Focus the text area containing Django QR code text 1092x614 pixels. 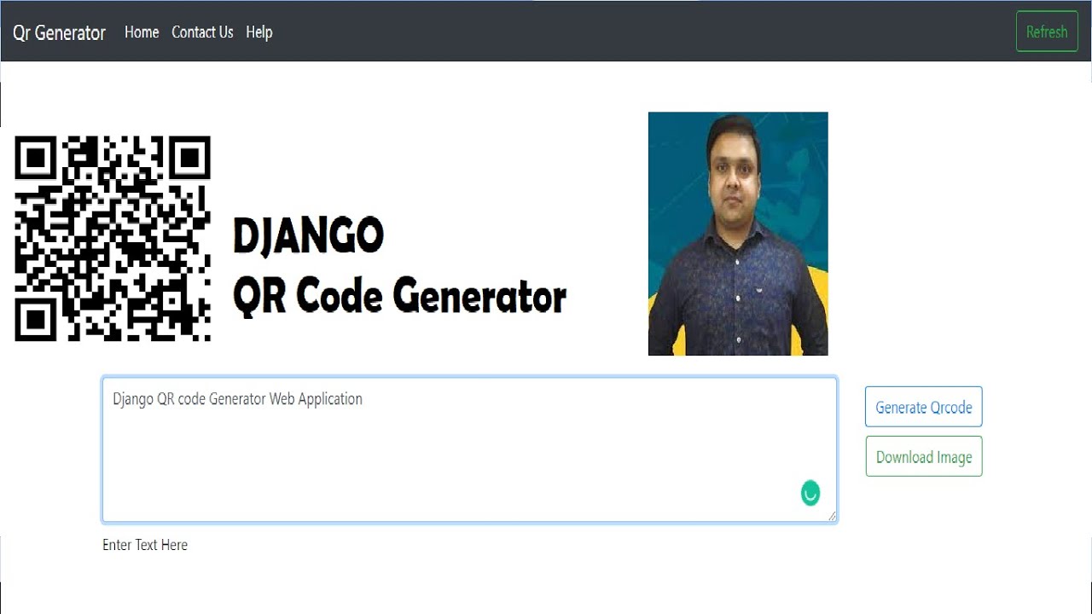[x=469, y=449]
